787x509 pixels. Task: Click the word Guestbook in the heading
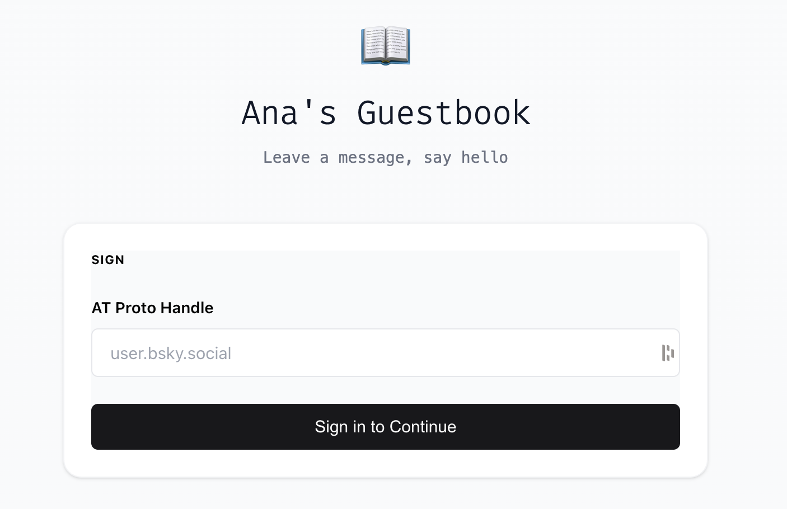click(443, 113)
